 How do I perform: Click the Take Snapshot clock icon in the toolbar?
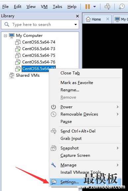coord(122,6)
